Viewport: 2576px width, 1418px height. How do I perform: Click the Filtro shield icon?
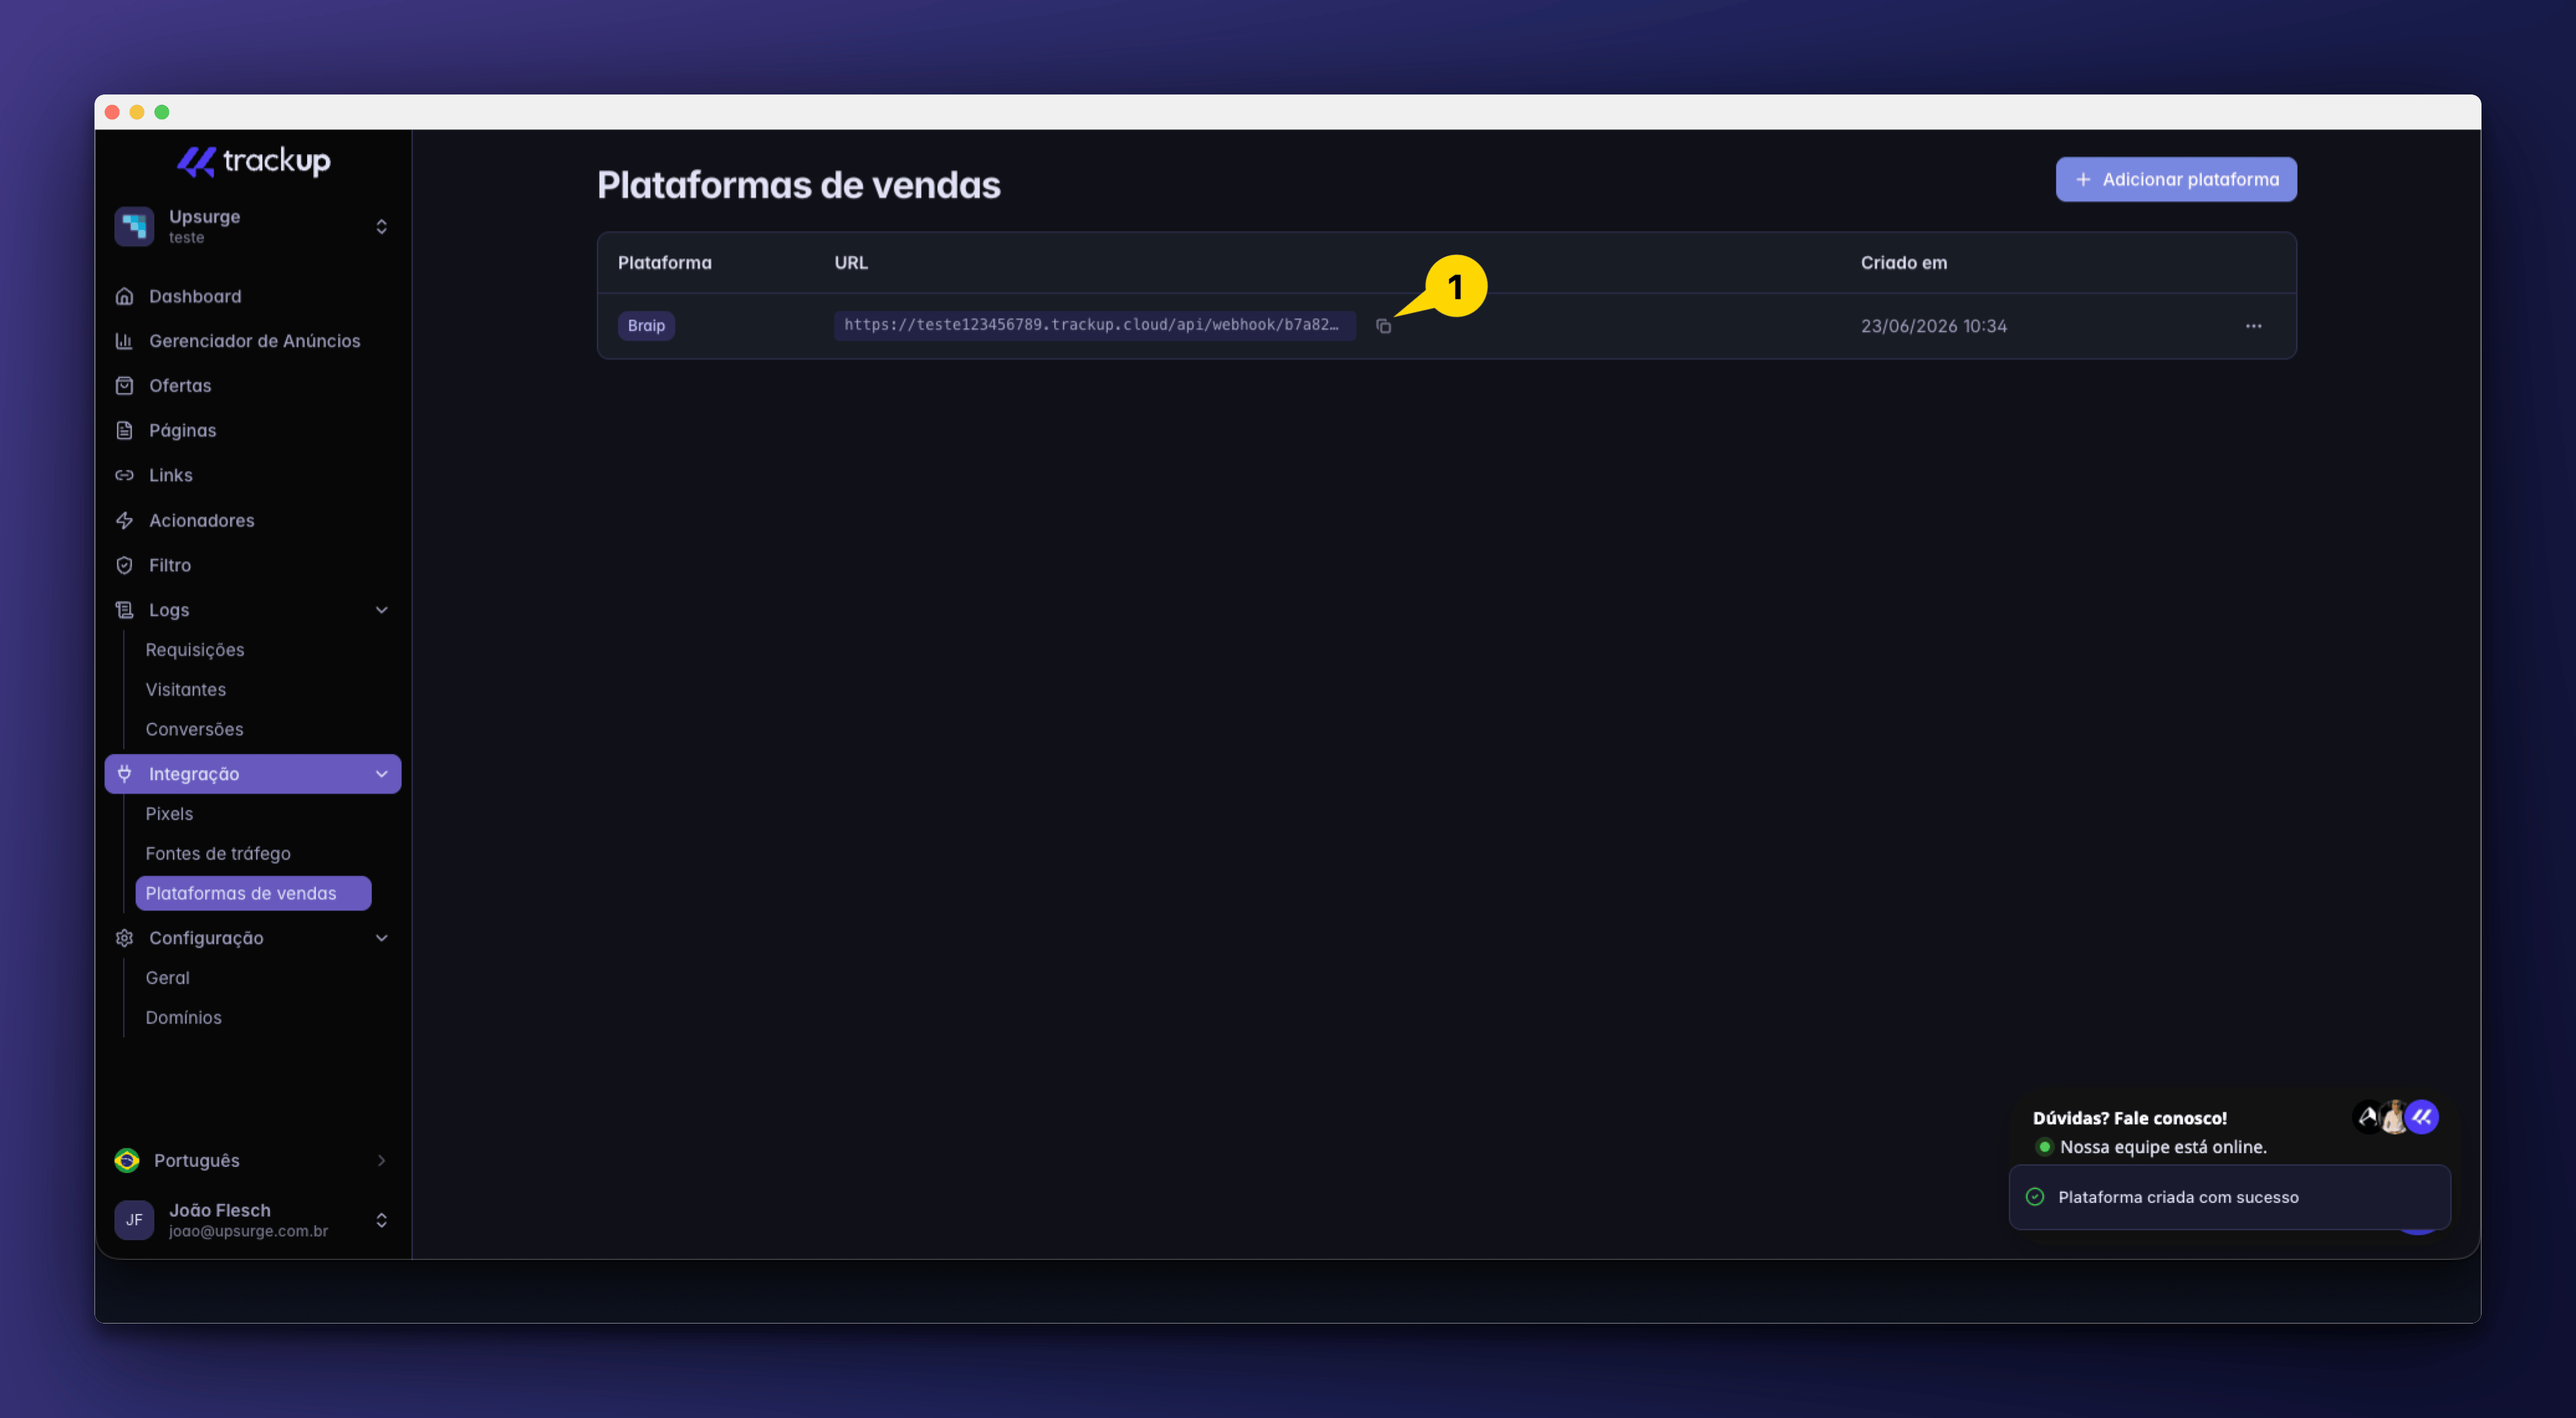click(x=124, y=565)
